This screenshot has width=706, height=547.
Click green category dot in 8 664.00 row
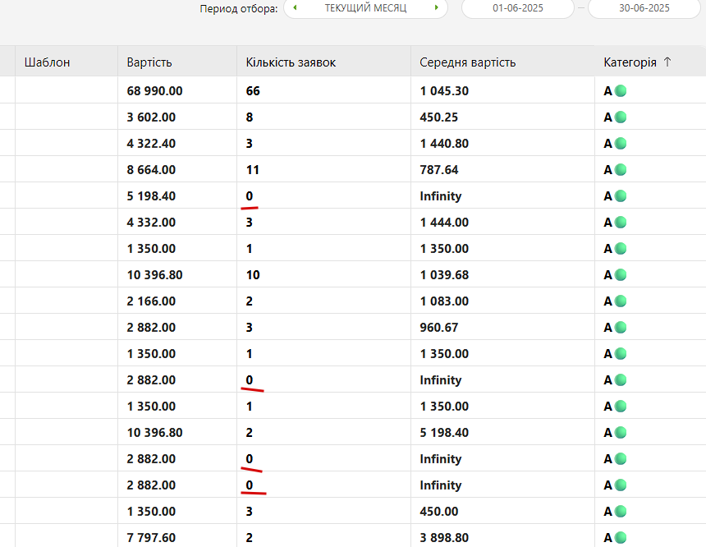click(621, 170)
